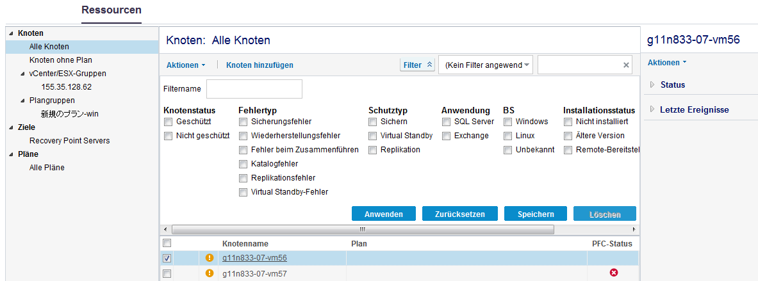Open the Kein Filter angewendet dropdown
758x281 pixels.
coord(485,65)
